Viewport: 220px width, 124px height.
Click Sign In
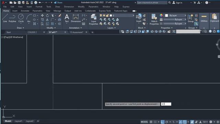[177, 2]
